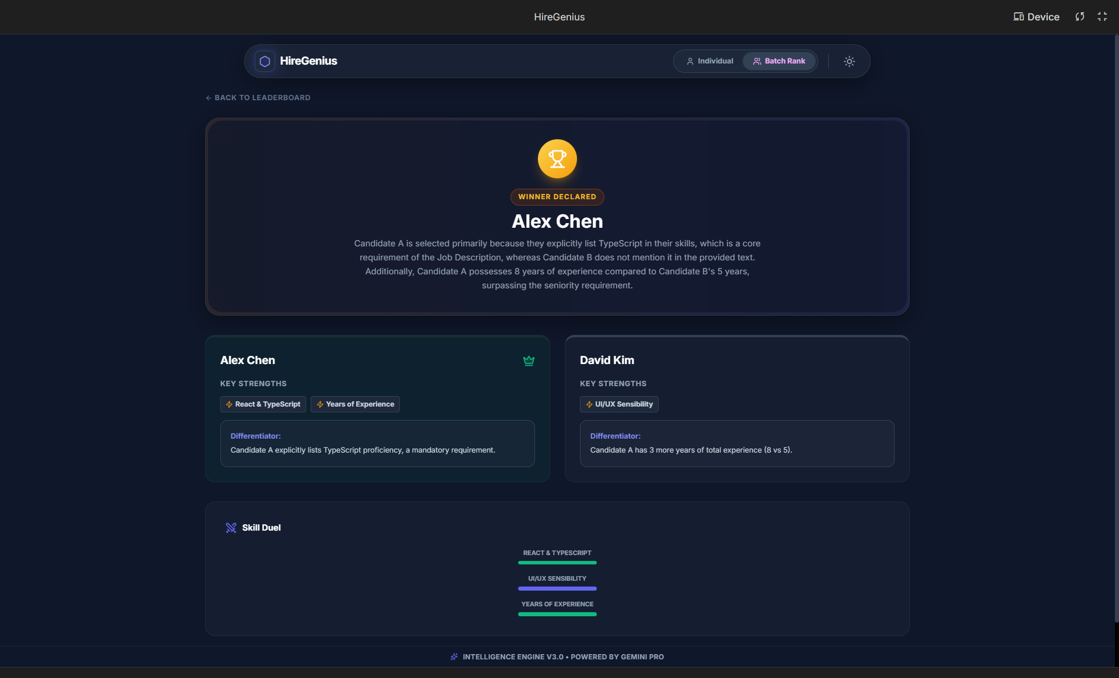Click the React & TypeScript duel bar
The height and width of the screenshot is (678, 1119).
coord(557,563)
